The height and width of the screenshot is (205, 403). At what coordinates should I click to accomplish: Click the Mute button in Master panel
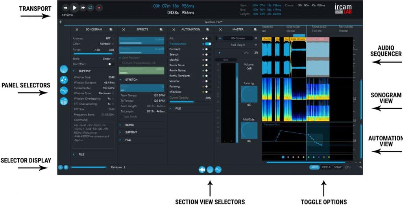pyautogui.click(x=226, y=60)
